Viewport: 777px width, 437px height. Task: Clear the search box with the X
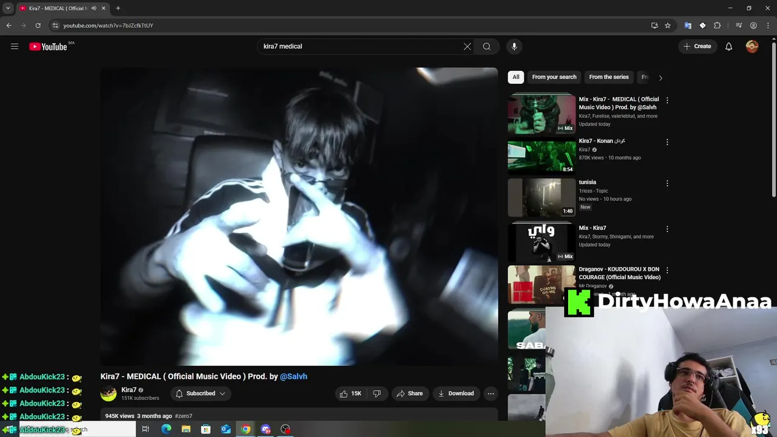pyautogui.click(x=467, y=46)
